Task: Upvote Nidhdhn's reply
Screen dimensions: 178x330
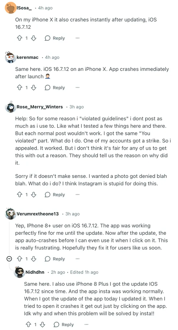Action: tap(29, 325)
